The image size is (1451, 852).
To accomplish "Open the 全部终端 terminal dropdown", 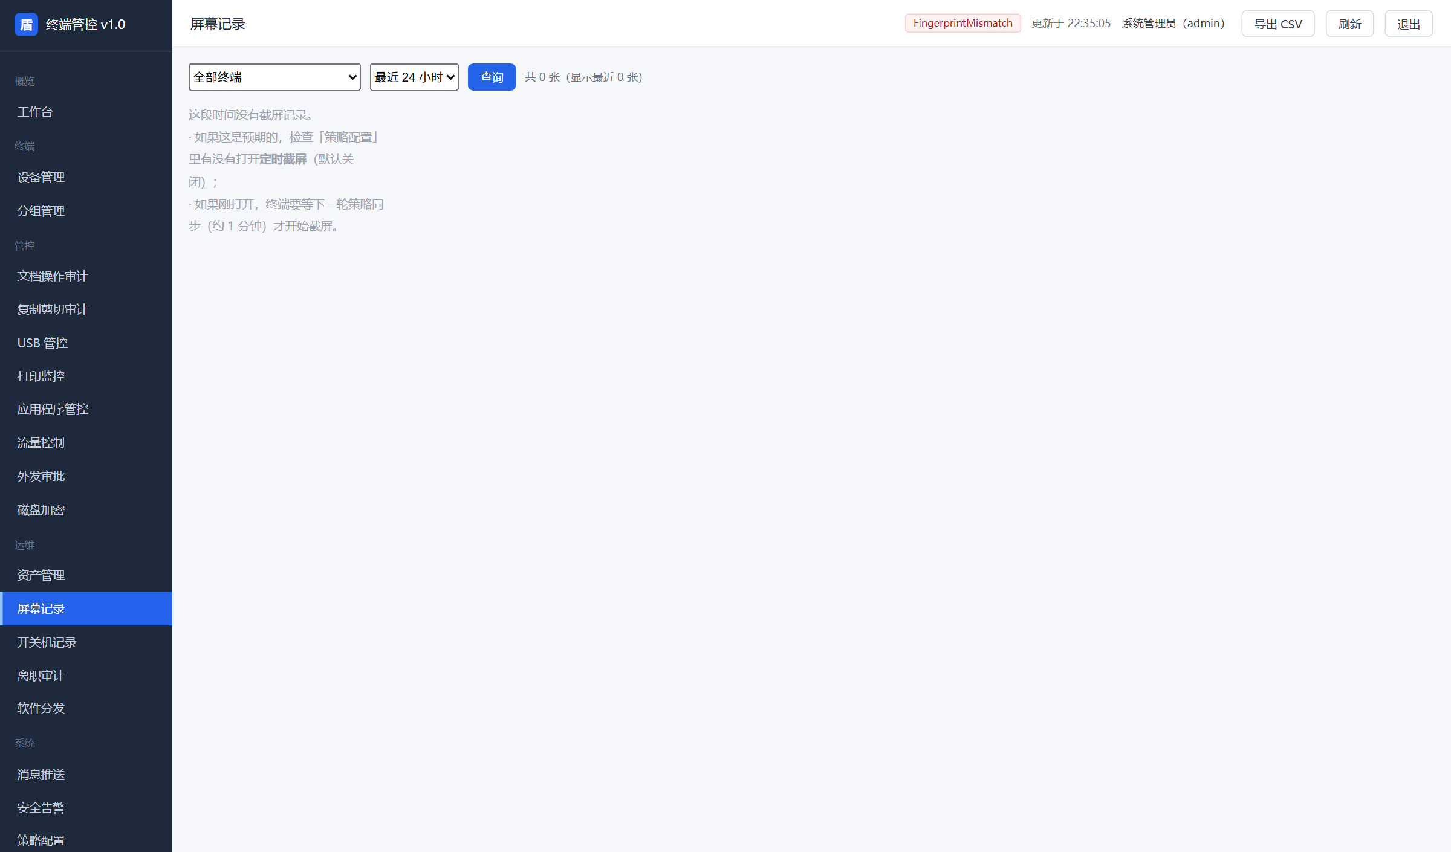I will point(274,77).
